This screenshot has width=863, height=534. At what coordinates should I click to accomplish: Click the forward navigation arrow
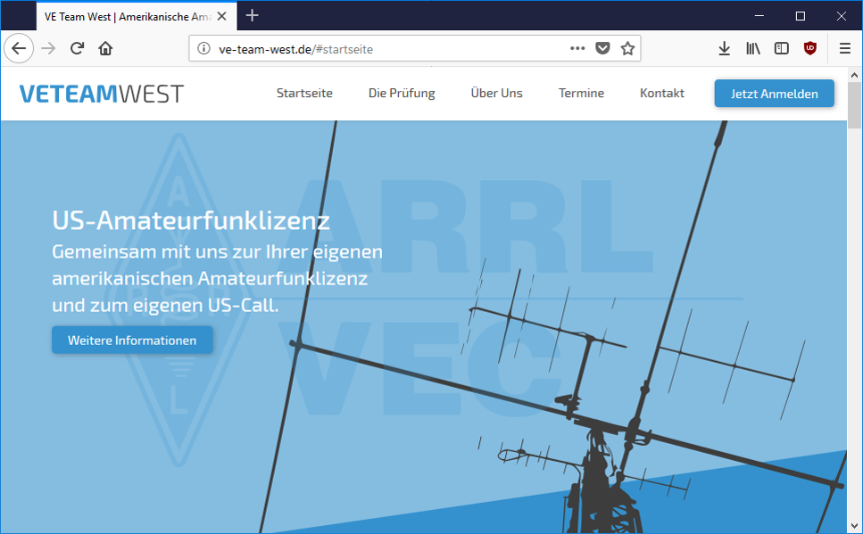(x=48, y=48)
